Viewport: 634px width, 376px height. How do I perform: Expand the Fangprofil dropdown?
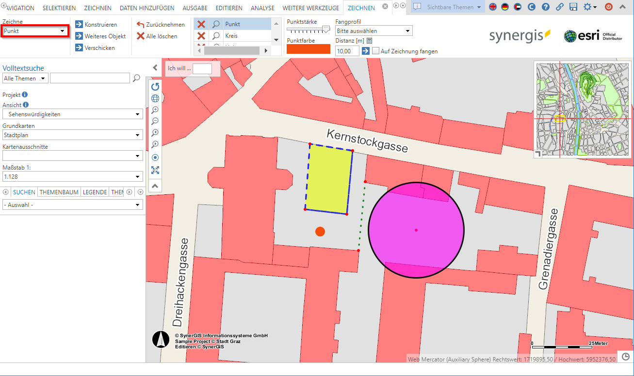[374, 31]
